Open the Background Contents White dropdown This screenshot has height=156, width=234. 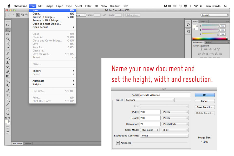click(164, 136)
